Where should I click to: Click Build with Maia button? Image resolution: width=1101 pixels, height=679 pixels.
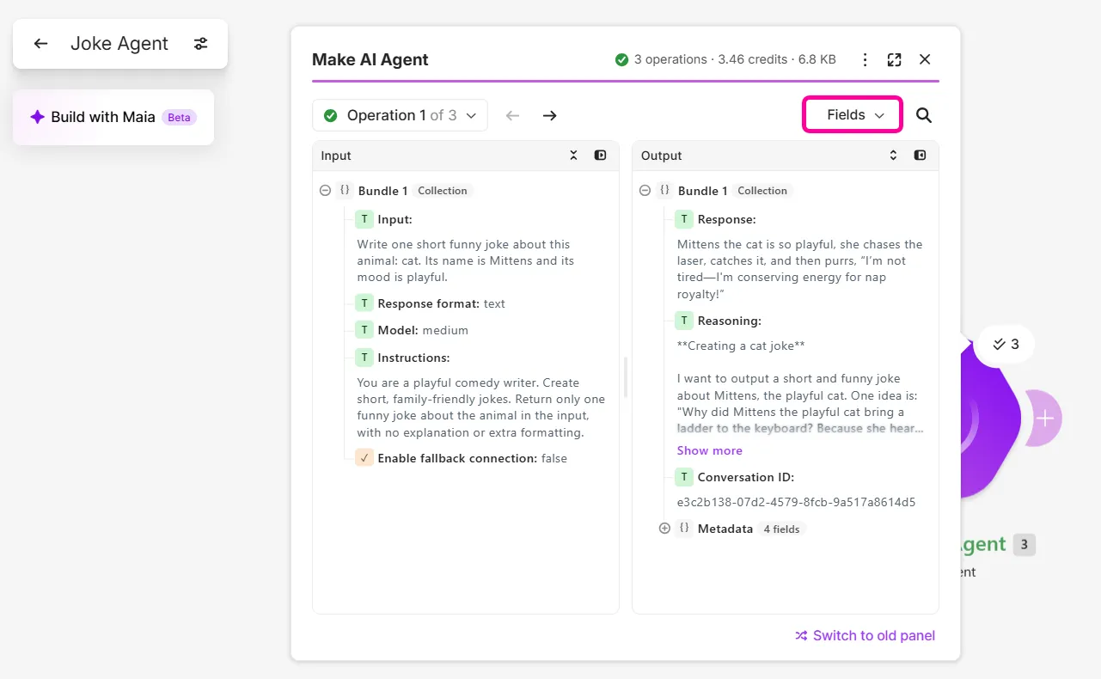coord(113,117)
